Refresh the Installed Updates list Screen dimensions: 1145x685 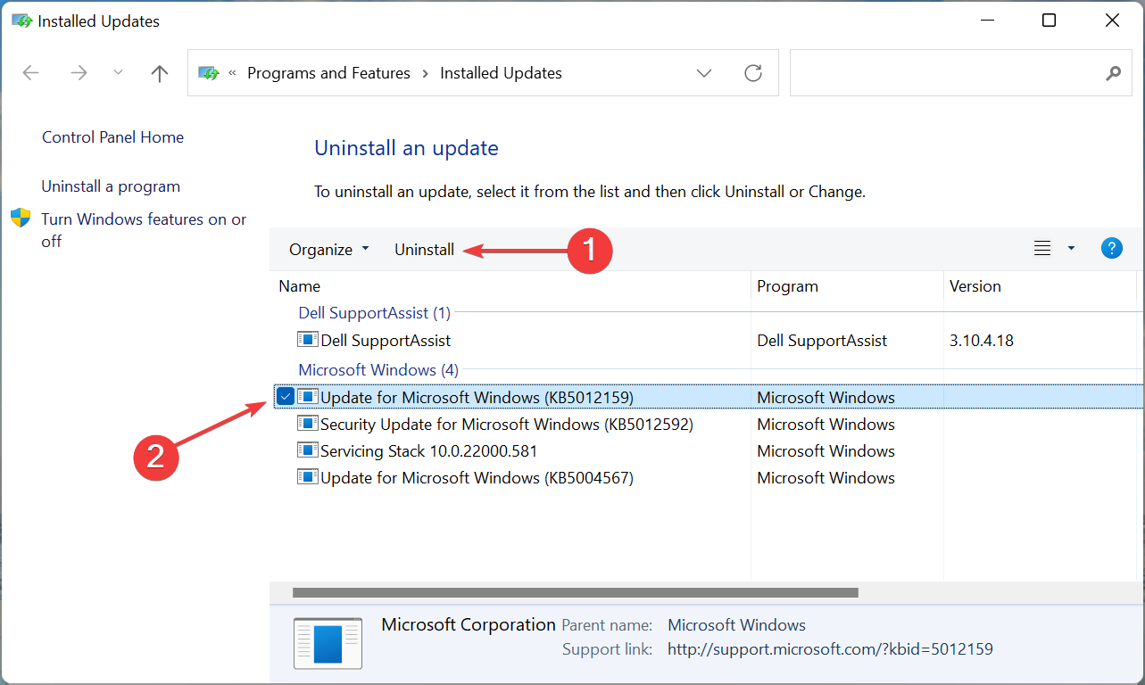point(752,72)
